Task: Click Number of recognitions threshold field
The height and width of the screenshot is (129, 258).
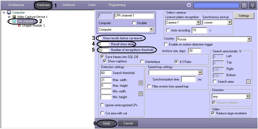Action: (103, 50)
